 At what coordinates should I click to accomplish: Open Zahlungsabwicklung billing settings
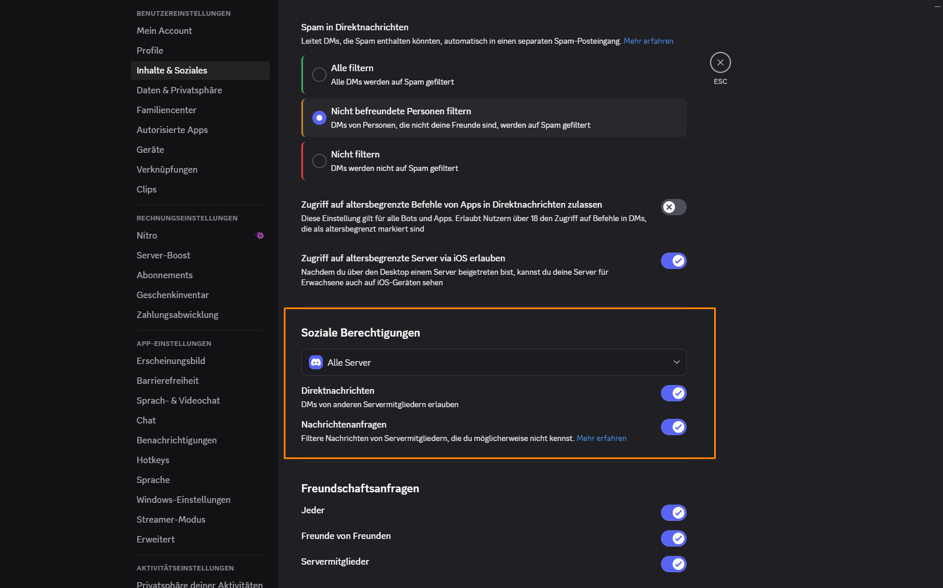pyautogui.click(x=177, y=314)
